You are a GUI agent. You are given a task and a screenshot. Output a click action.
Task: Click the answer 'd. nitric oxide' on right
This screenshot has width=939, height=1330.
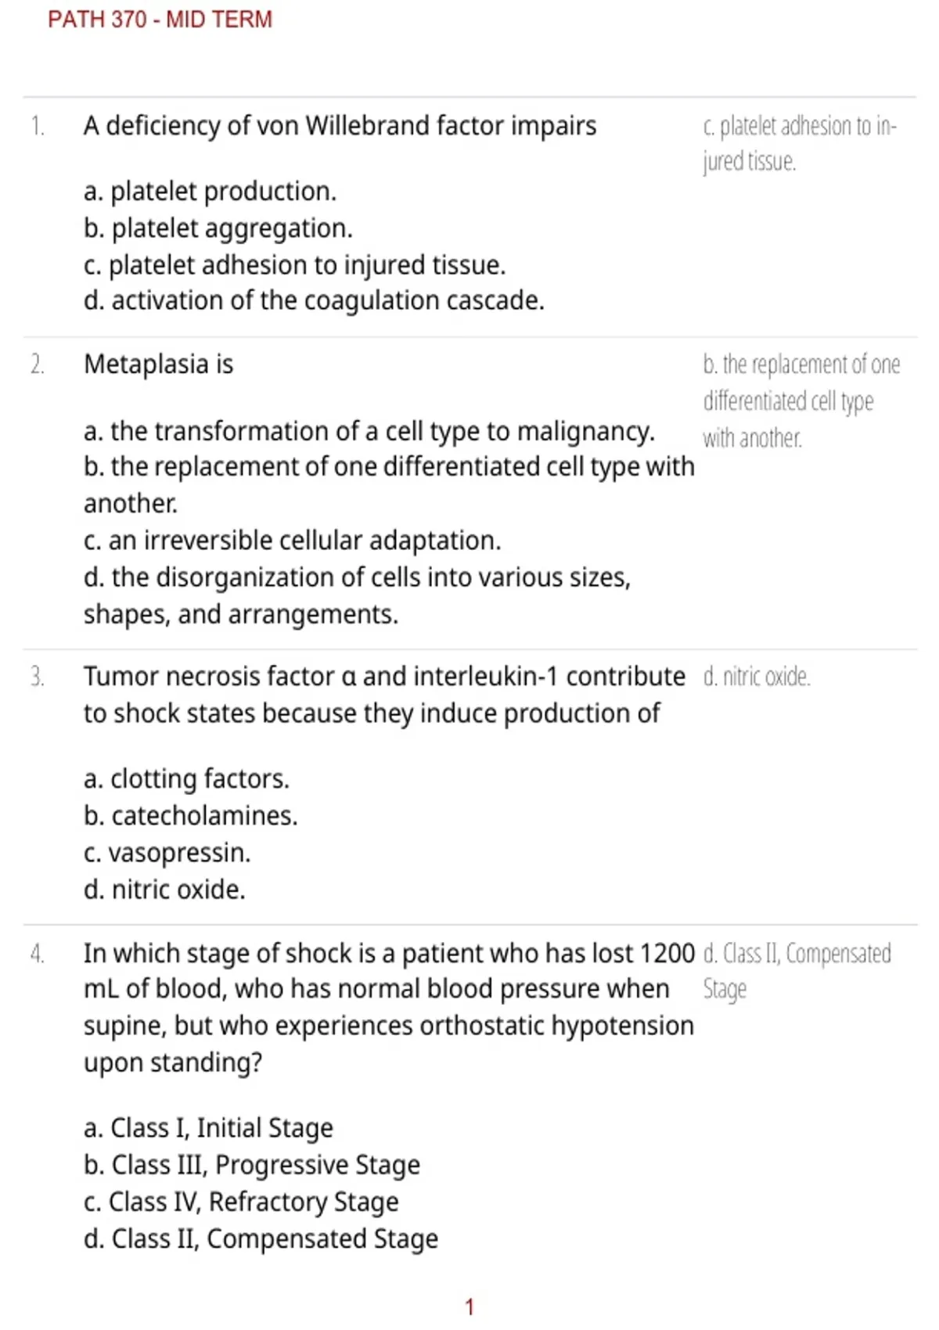pyautogui.click(x=757, y=677)
